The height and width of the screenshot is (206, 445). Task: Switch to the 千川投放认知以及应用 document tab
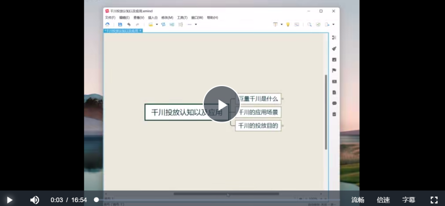(x=121, y=31)
